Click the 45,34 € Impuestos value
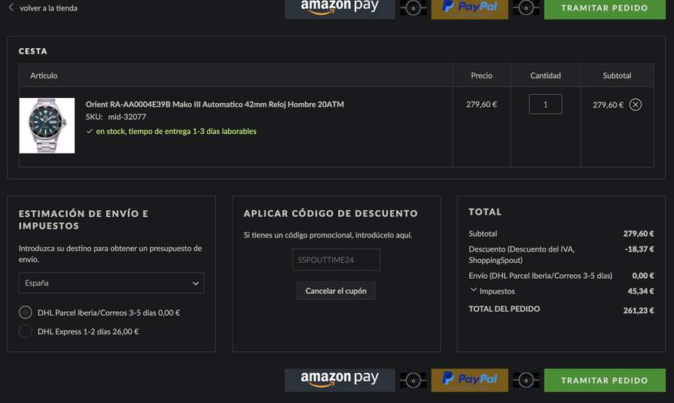 tap(640, 292)
